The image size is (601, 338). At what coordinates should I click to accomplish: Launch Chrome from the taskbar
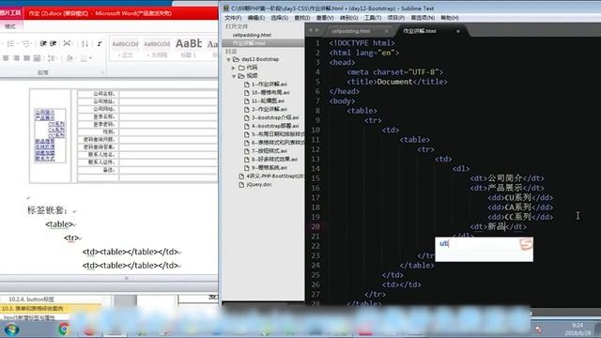tap(64, 329)
